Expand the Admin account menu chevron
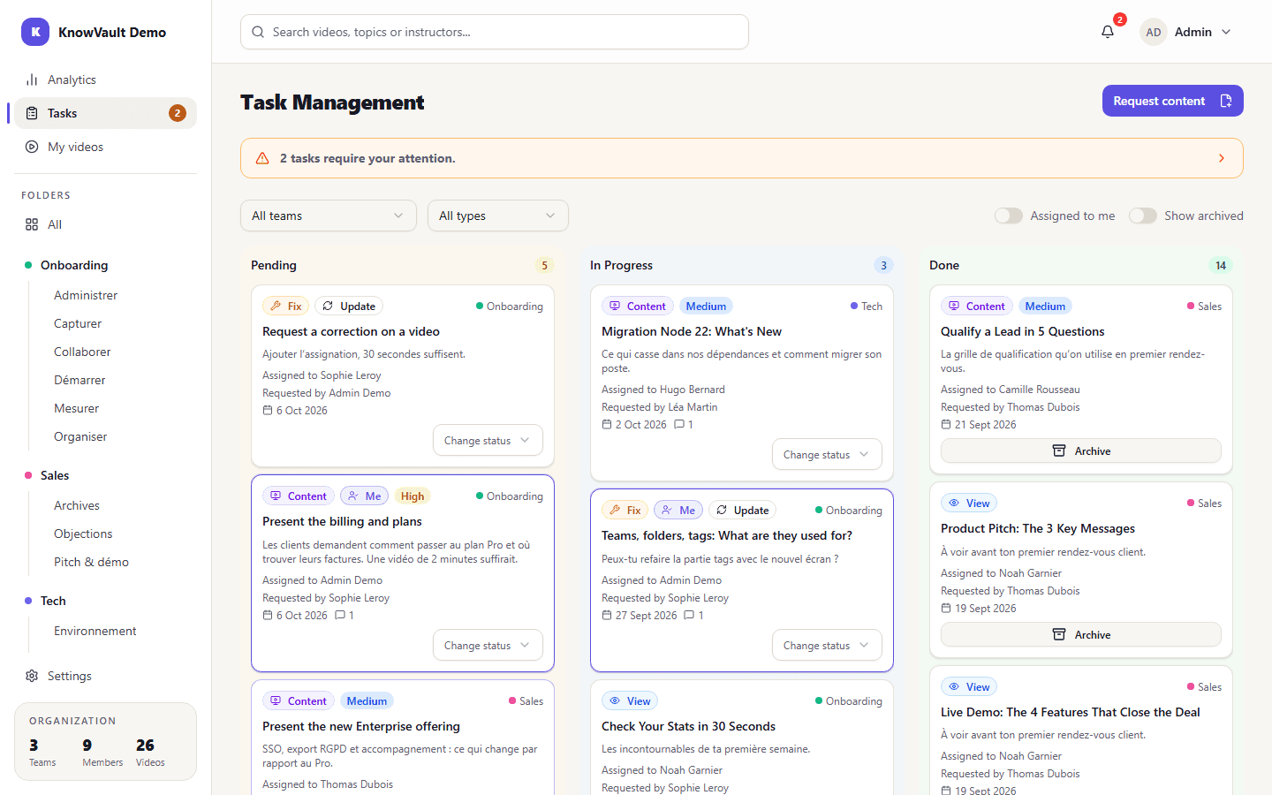1272x795 pixels. click(1226, 32)
